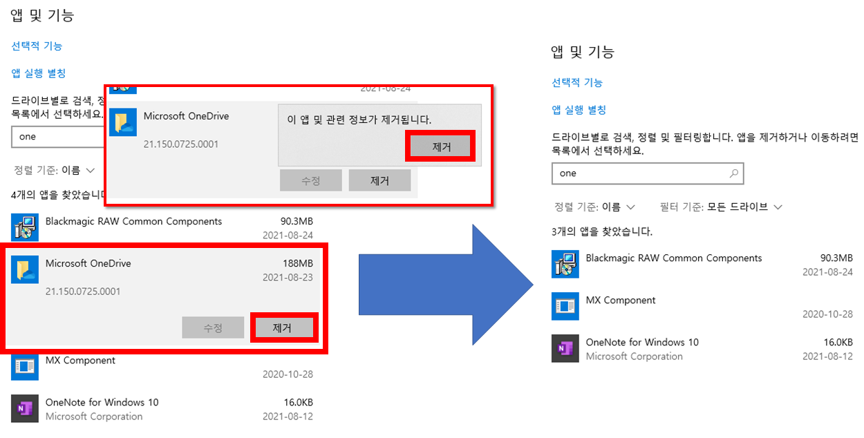Confirm removal with 제거 in the warning flyout
The width and height of the screenshot is (864, 438).
[441, 146]
